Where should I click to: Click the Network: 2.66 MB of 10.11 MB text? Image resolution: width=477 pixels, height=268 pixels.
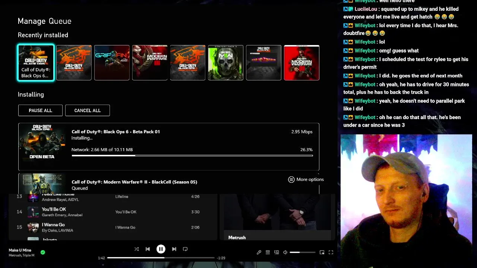pyautogui.click(x=102, y=150)
